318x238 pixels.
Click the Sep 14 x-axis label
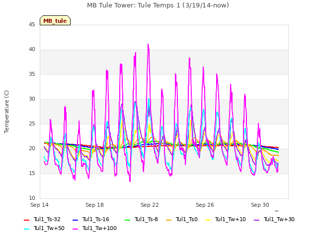click(x=40, y=205)
